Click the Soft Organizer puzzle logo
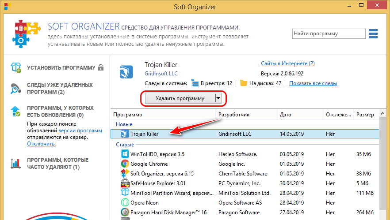Viewport: 390px width, 220px height. tap(26, 34)
